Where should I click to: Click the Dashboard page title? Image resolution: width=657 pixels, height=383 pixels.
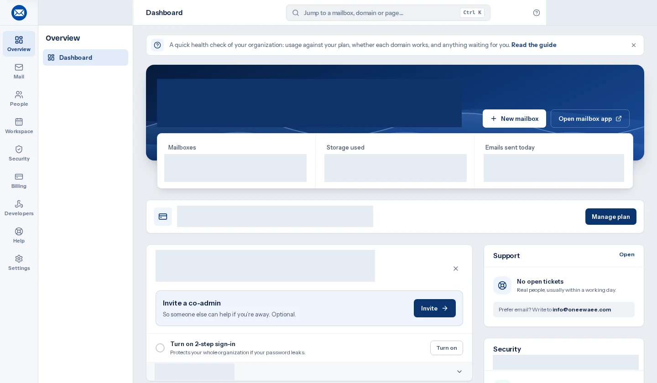pos(164,13)
